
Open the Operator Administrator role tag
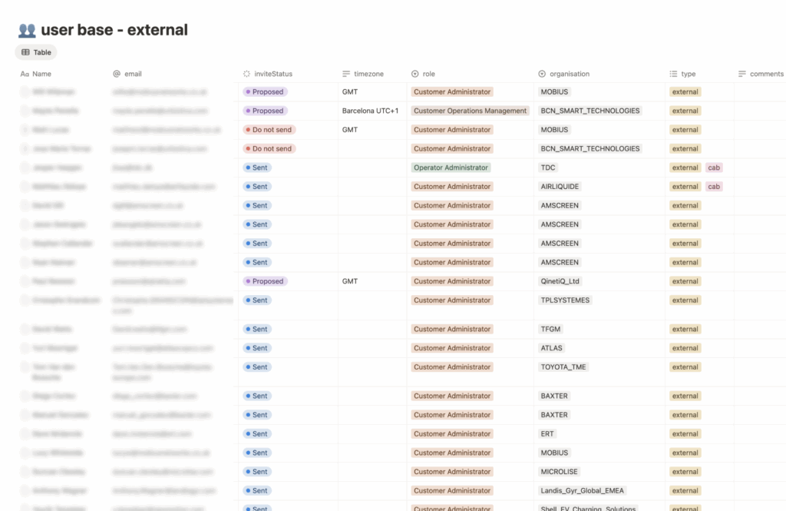click(x=451, y=168)
